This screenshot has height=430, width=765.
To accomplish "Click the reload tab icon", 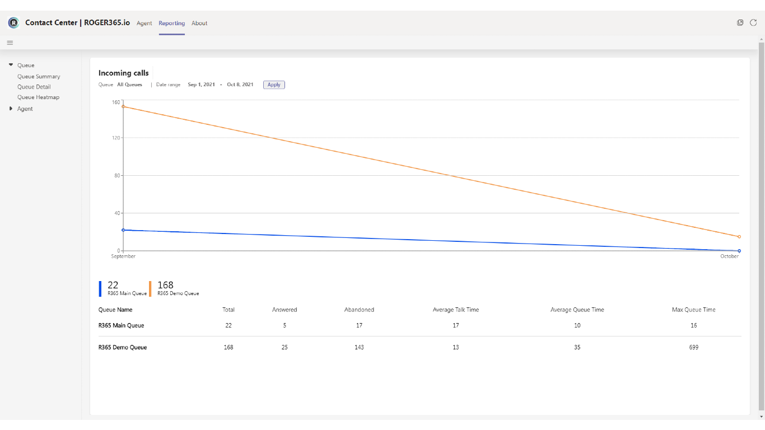I will 753,23.
